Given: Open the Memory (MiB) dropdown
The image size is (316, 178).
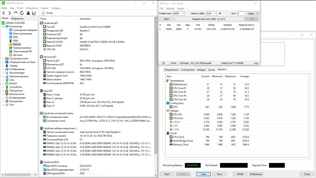Looking at the screenshot, I should point(215,14).
